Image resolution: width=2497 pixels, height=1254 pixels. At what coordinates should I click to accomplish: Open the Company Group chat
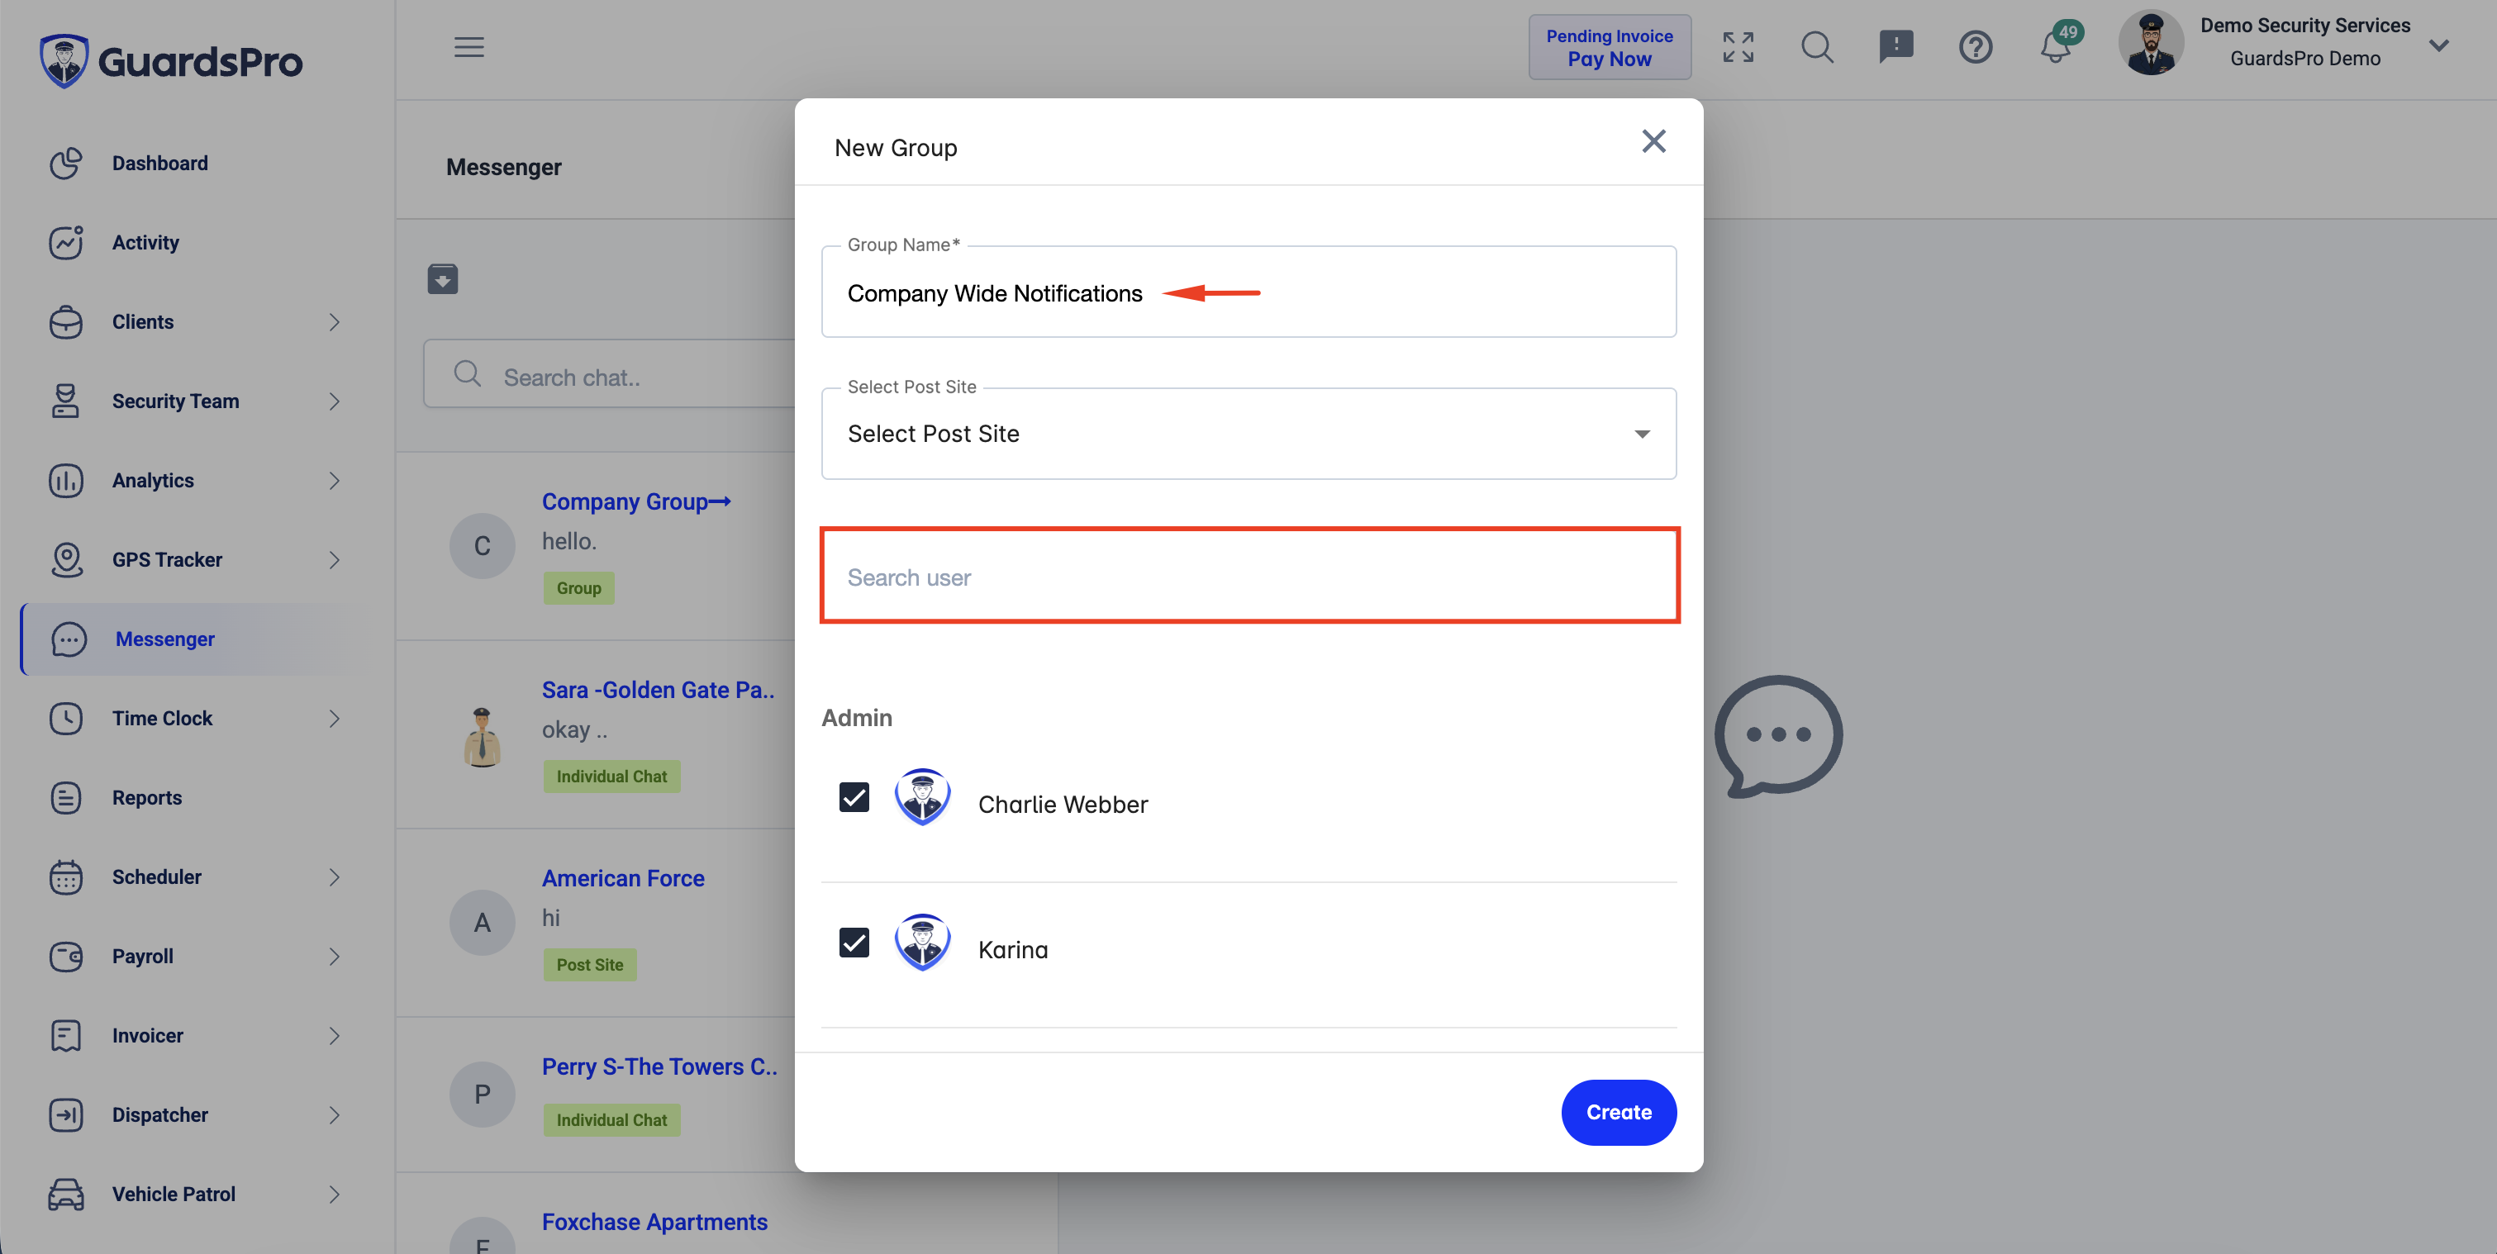(x=636, y=501)
